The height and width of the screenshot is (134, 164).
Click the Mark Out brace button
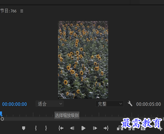point(46,128)
